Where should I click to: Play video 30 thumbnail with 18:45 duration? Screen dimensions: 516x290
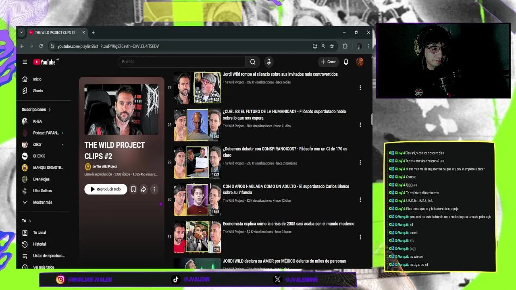[x=198, y=200]
